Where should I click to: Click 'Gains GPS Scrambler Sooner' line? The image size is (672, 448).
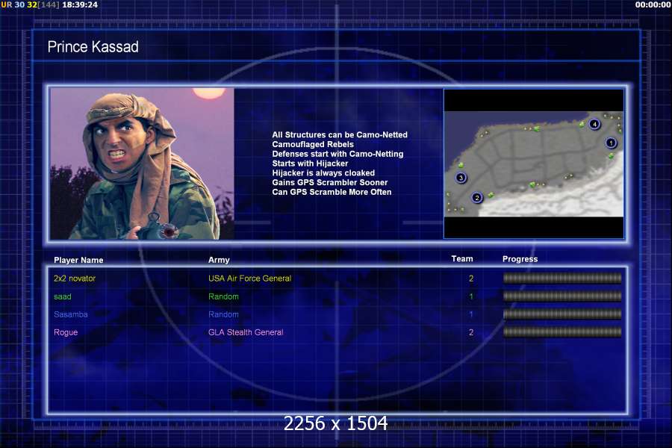[330, 182]
